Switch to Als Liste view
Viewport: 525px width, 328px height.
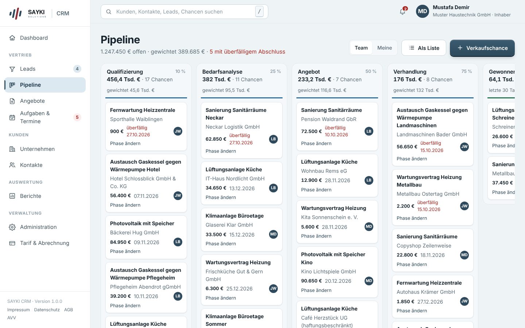[424, 48]
